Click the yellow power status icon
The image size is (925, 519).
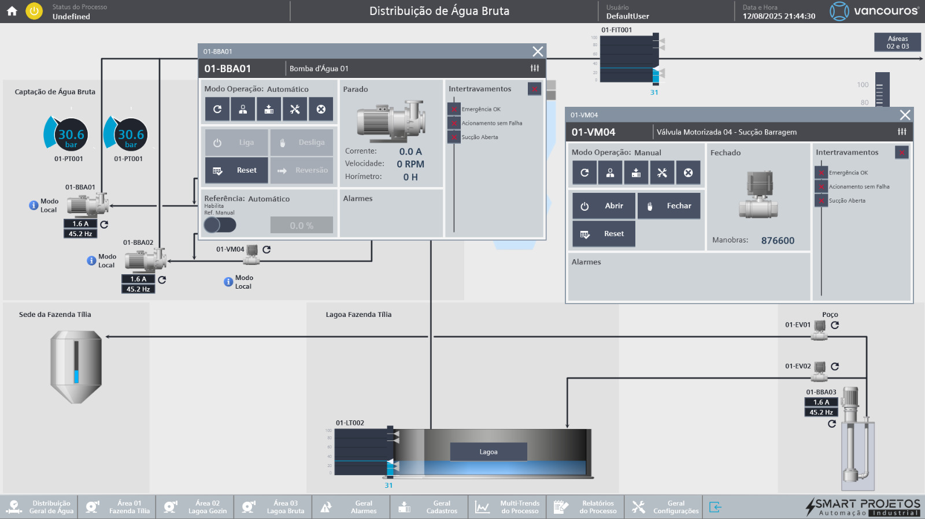pyautogui.click(x=34, y=11)
